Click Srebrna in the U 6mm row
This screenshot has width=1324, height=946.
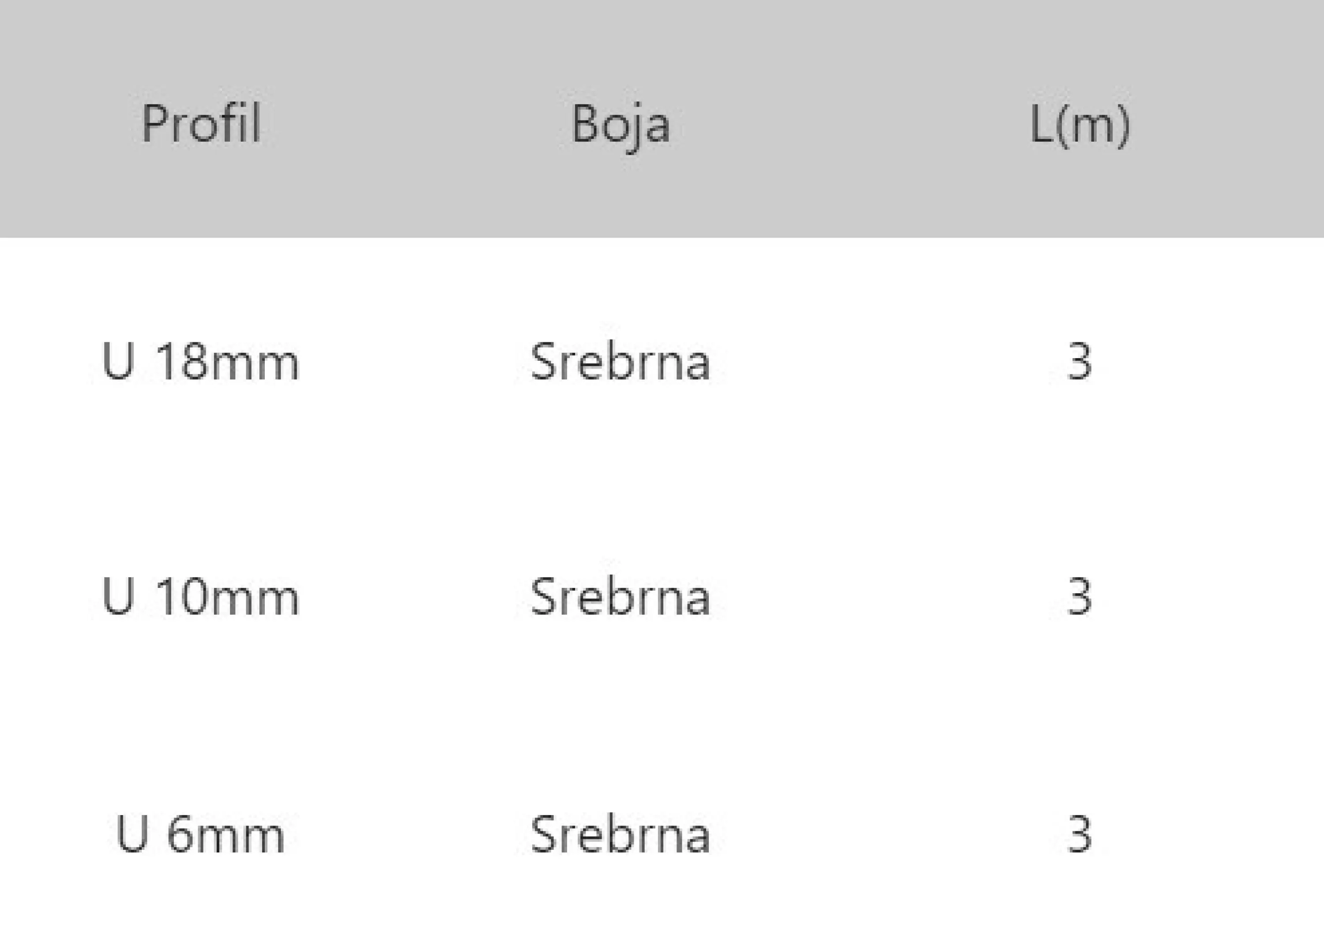click(620, 834)
